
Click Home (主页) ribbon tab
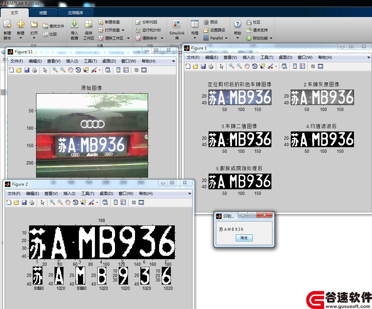(x=14, y=13)
